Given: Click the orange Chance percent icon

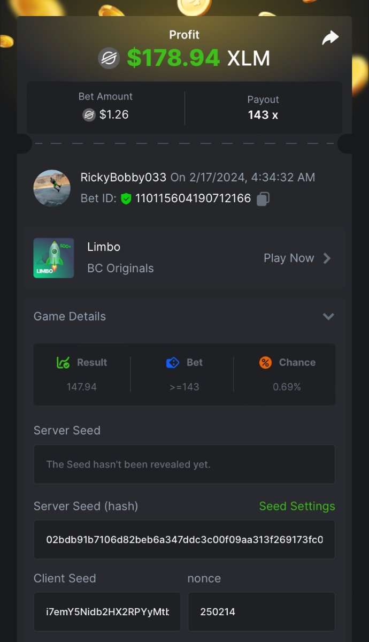Looking at the screenshot, I should pyautogui.click(x=265, y=362).
